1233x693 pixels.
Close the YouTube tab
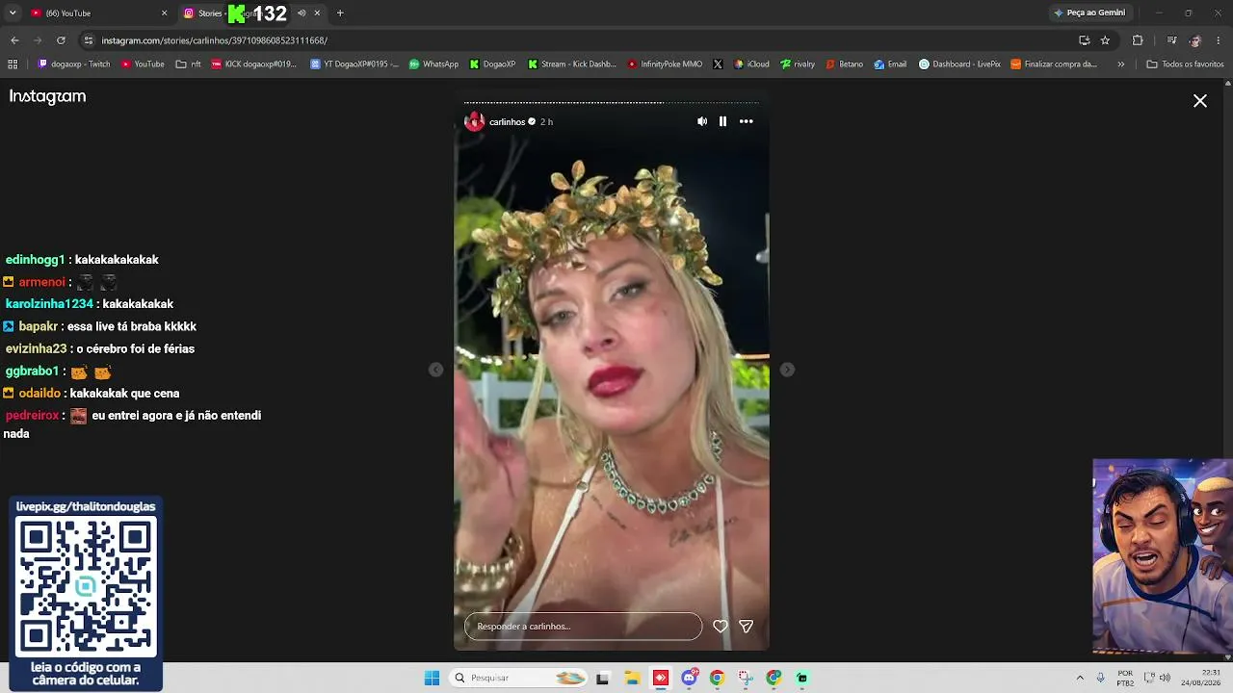(164, 13)
